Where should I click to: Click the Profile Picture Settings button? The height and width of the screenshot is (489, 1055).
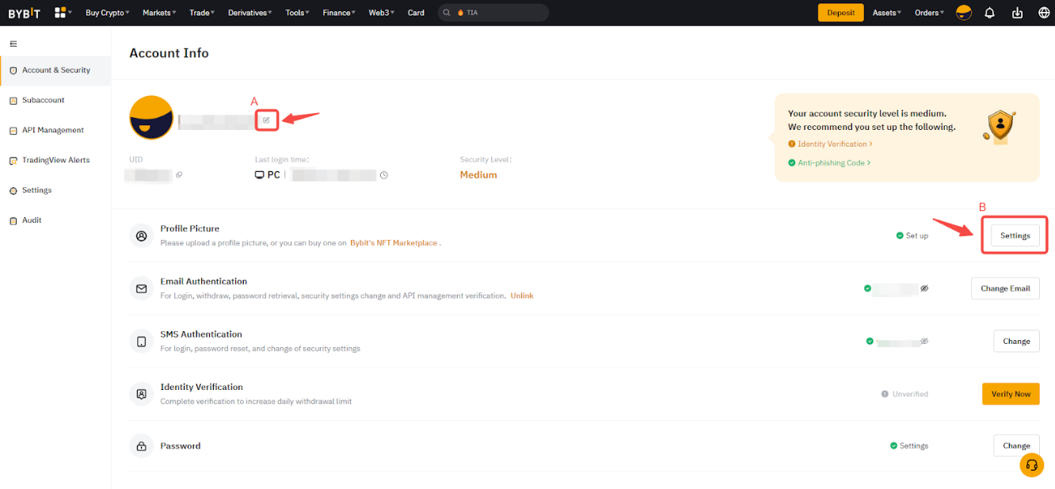pos(1015,235)
